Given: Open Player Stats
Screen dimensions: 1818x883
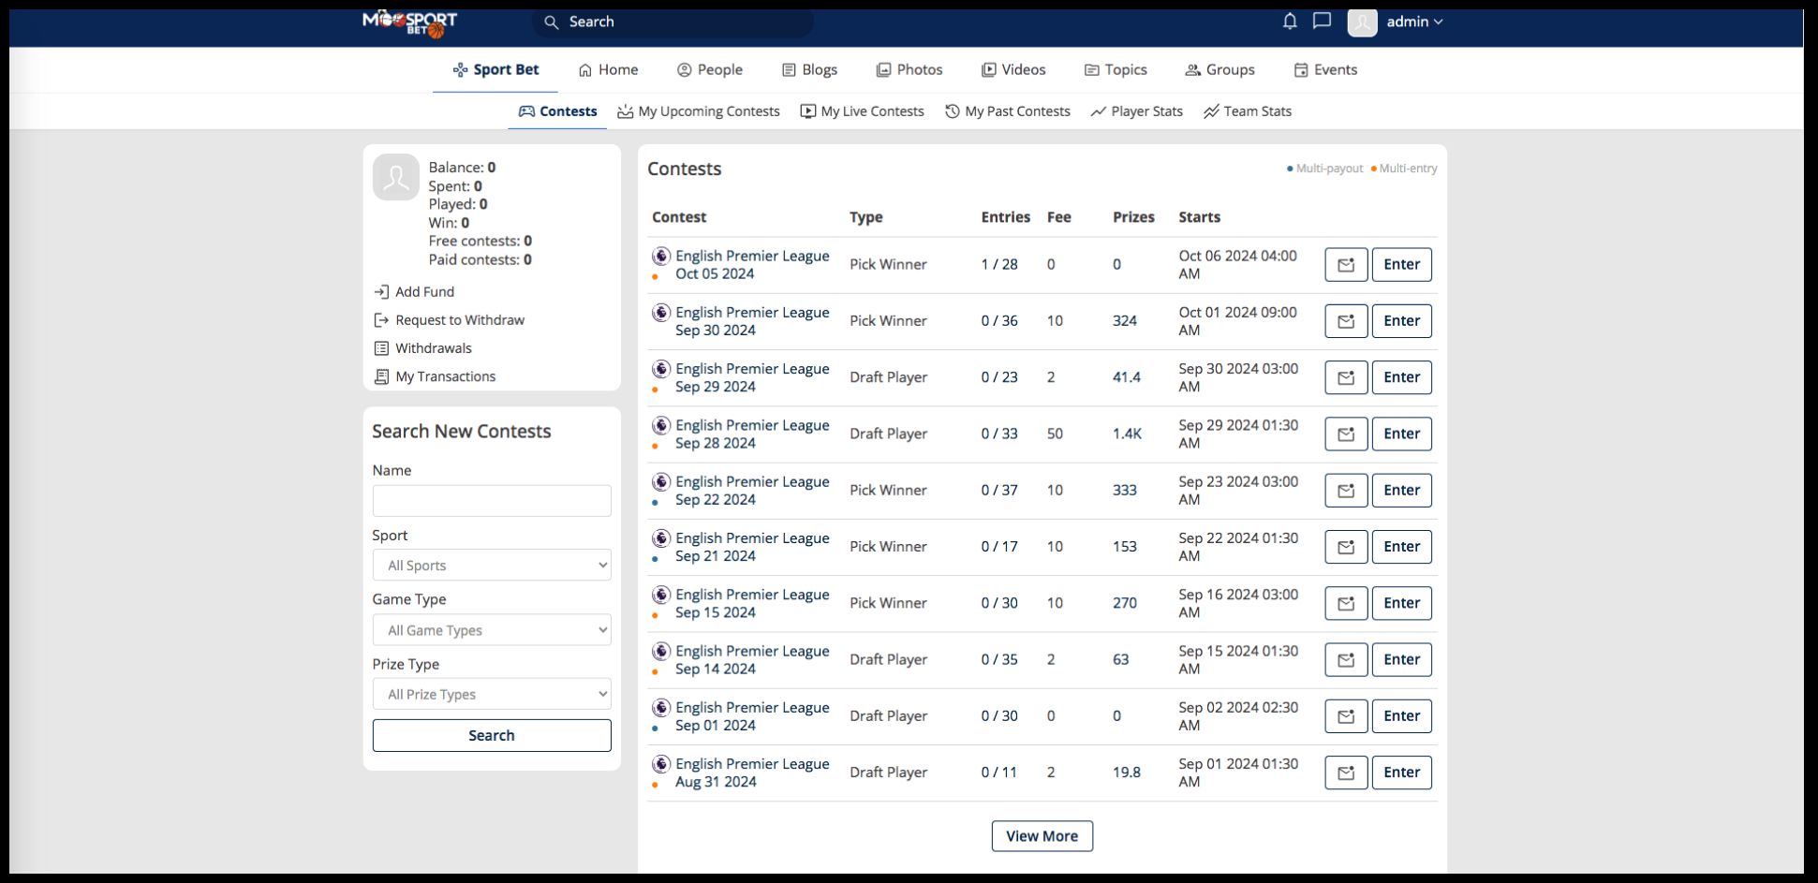Looking at the screenshot, I should click(x=1136, y=111).
